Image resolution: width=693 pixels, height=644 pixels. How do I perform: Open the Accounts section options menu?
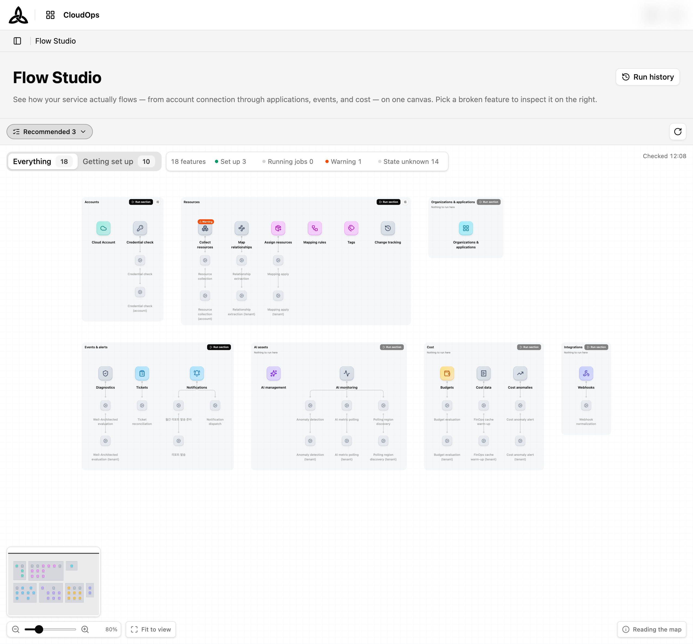pyautogui.click(x=158, y=202)
